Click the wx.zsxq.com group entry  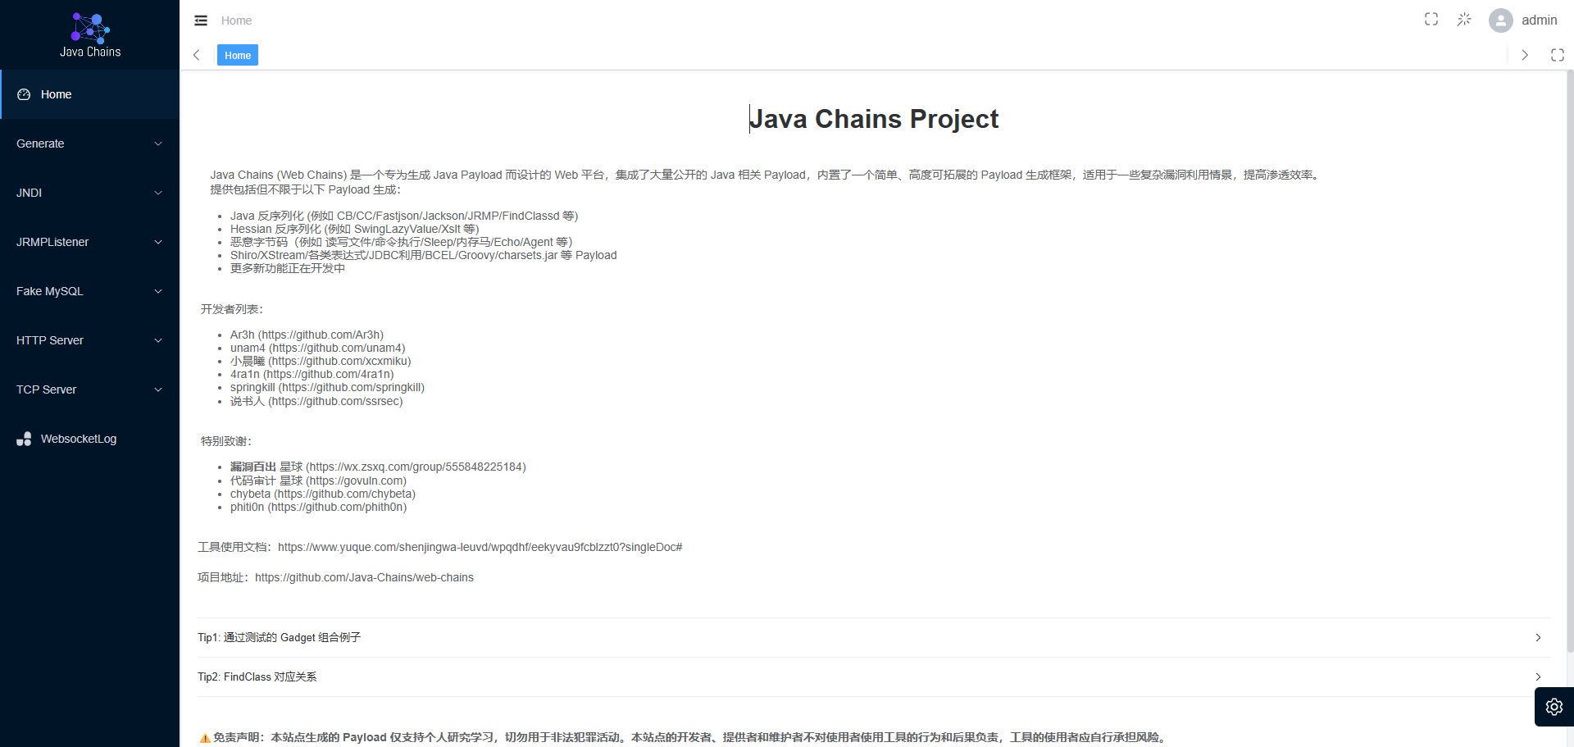tap(378, 467)
